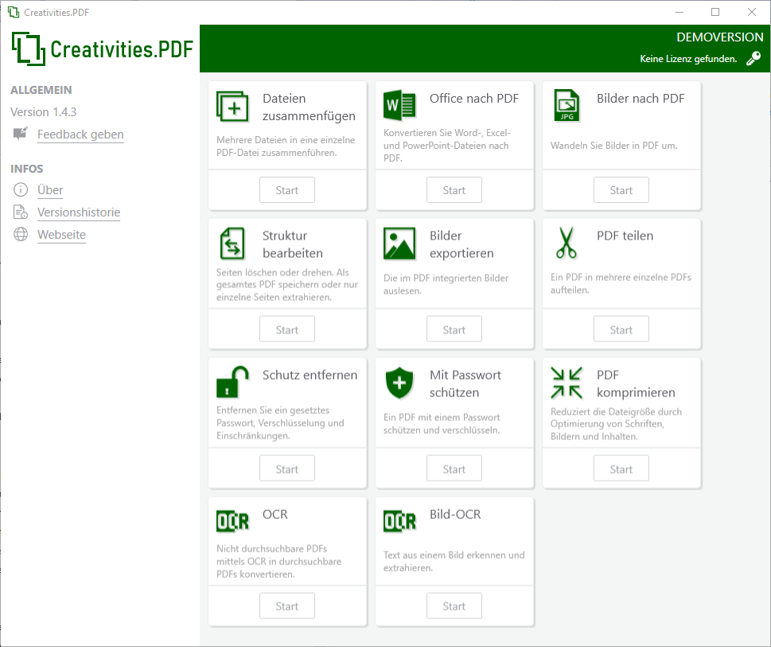Click the JPG icon for Bilder nach PDF

[x=567, y=106]
